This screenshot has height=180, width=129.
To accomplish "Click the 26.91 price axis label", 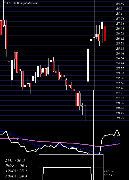I will (x=120, y=29).
